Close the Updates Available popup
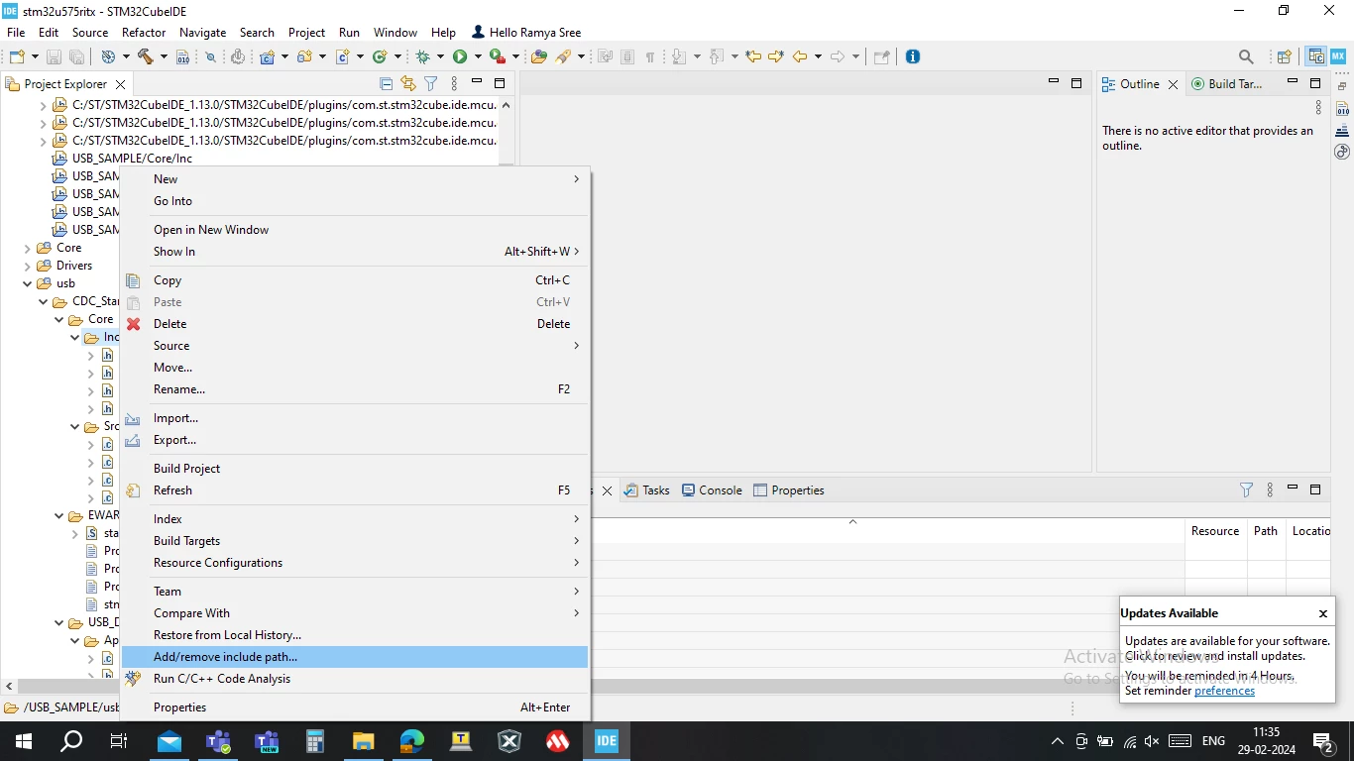 (x=1322, y=613)
